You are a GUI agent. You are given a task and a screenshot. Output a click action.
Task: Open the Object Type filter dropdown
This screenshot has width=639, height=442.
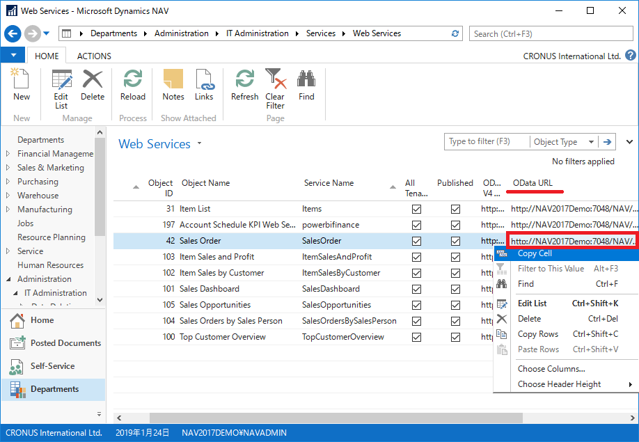tap(591, 142)
